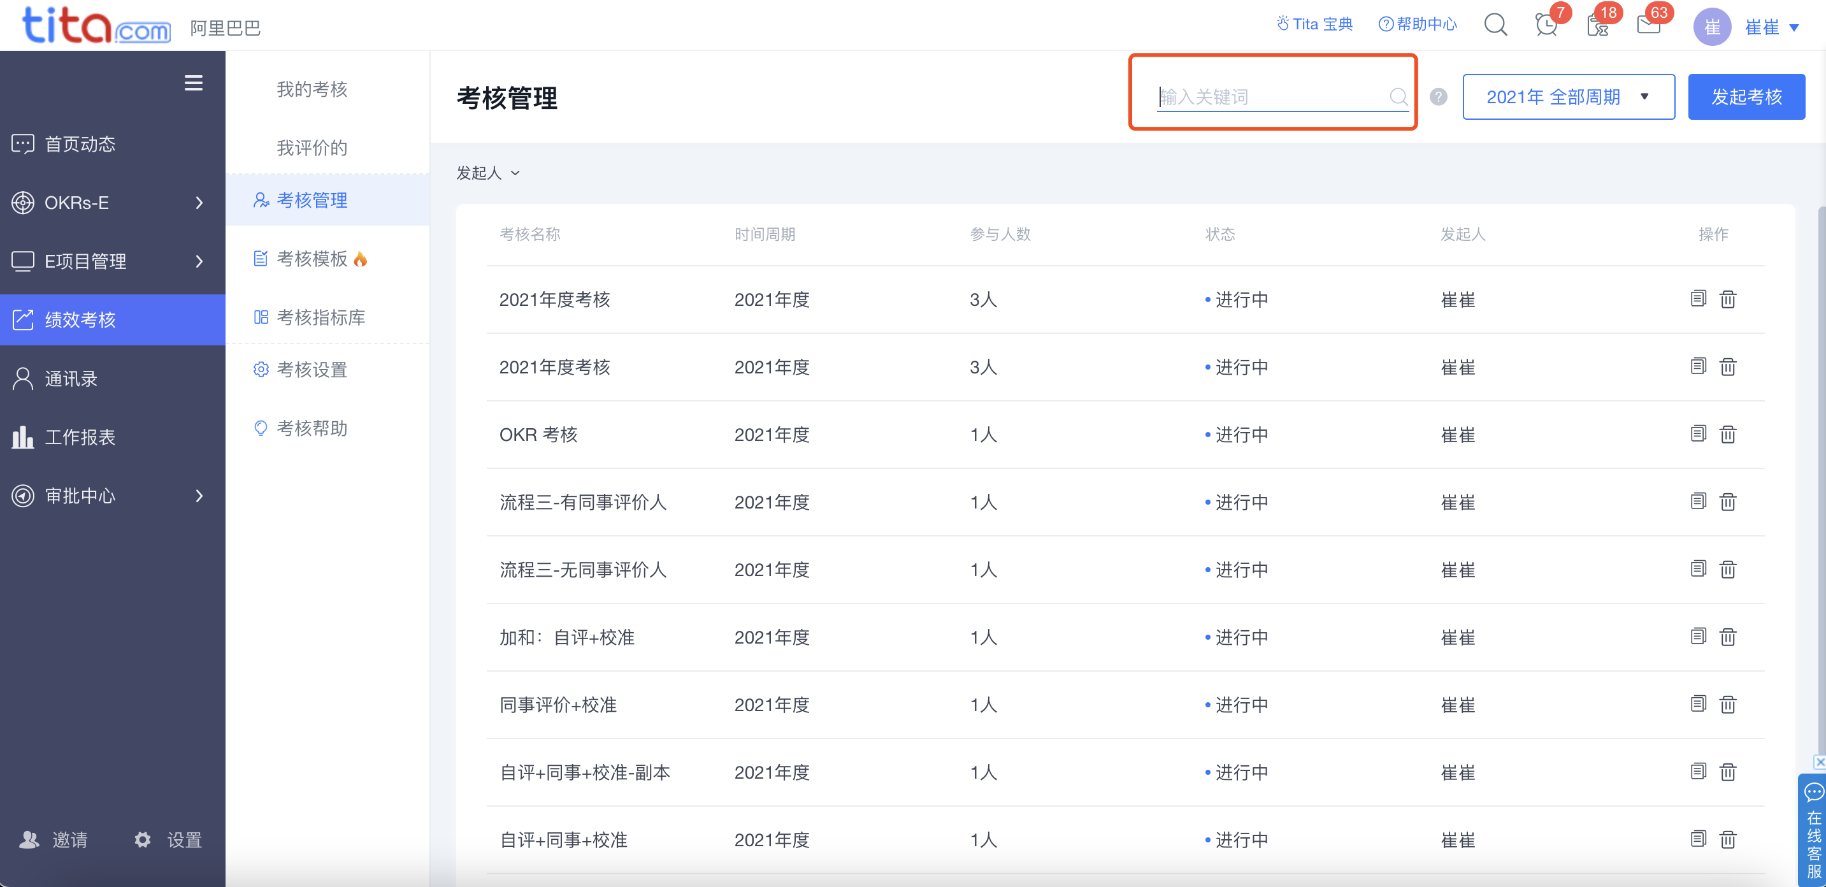Viewport: 1826px width, 887px height.
Task: Click the 考核名称 column header
Action: (529, 234)
